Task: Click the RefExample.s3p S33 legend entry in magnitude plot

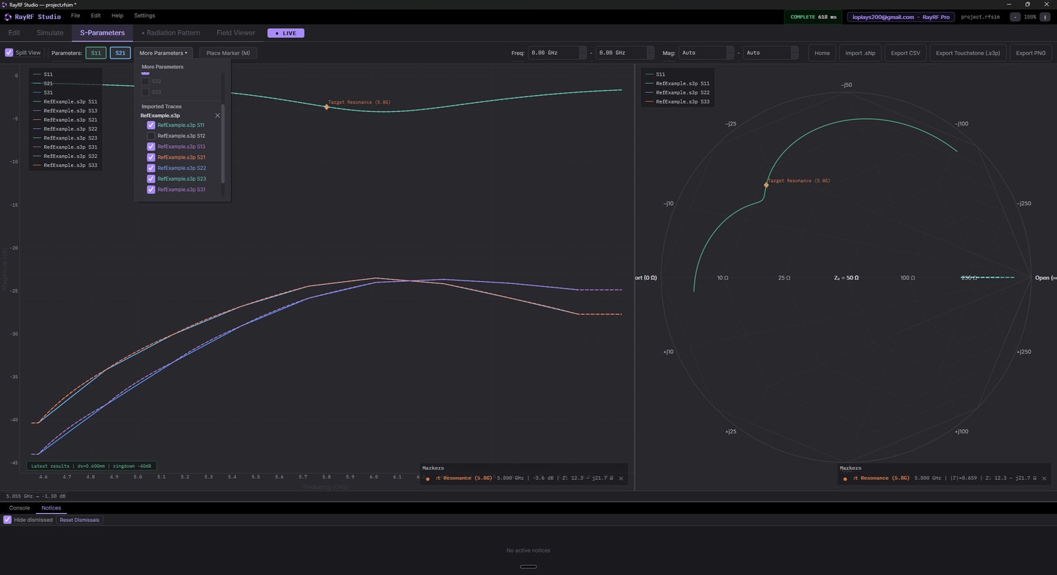Action: coord(66,166)
